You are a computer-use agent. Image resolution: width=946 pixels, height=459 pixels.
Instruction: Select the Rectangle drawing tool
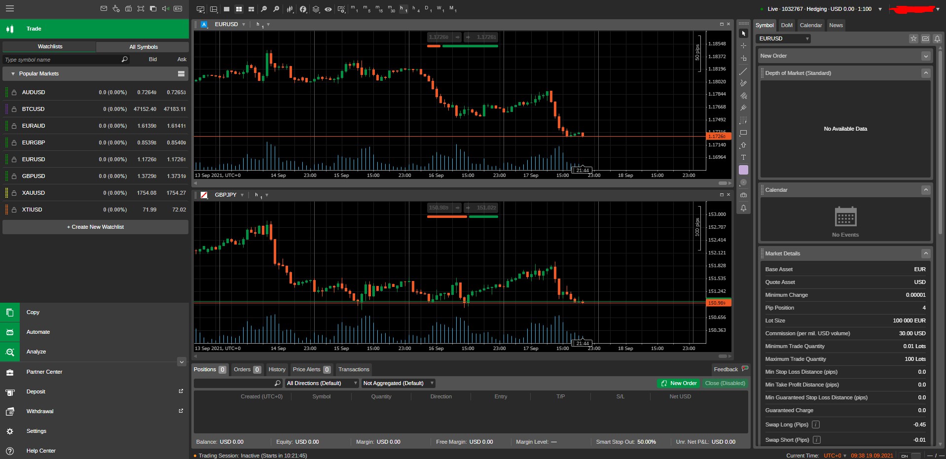744,133
